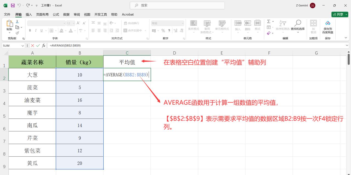The image size is (351, 175).
Task: Expand the Paste options arrow
Action: pyautogui.click(x=9, y=33)
